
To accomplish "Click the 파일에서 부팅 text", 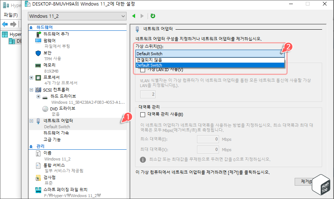I will click(57, 46).
